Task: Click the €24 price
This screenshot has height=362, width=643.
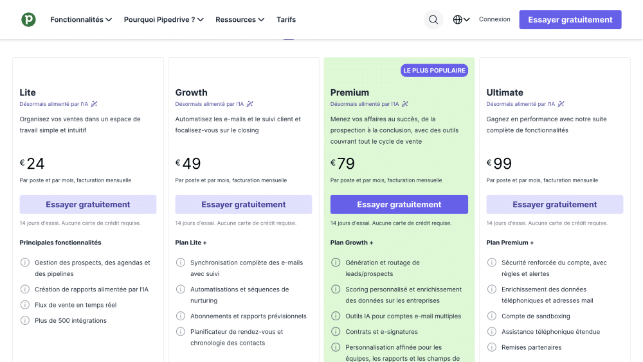Action: click(x=32, y=164)
